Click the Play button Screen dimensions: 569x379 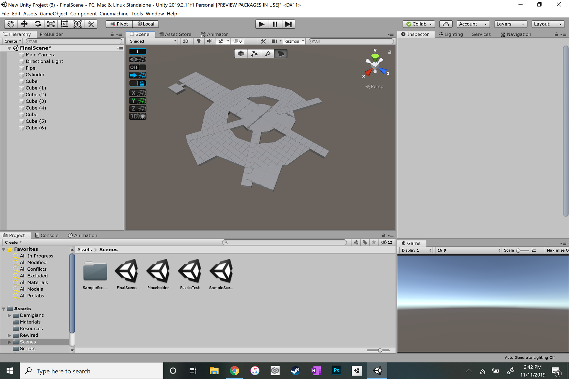coord(261,24)
